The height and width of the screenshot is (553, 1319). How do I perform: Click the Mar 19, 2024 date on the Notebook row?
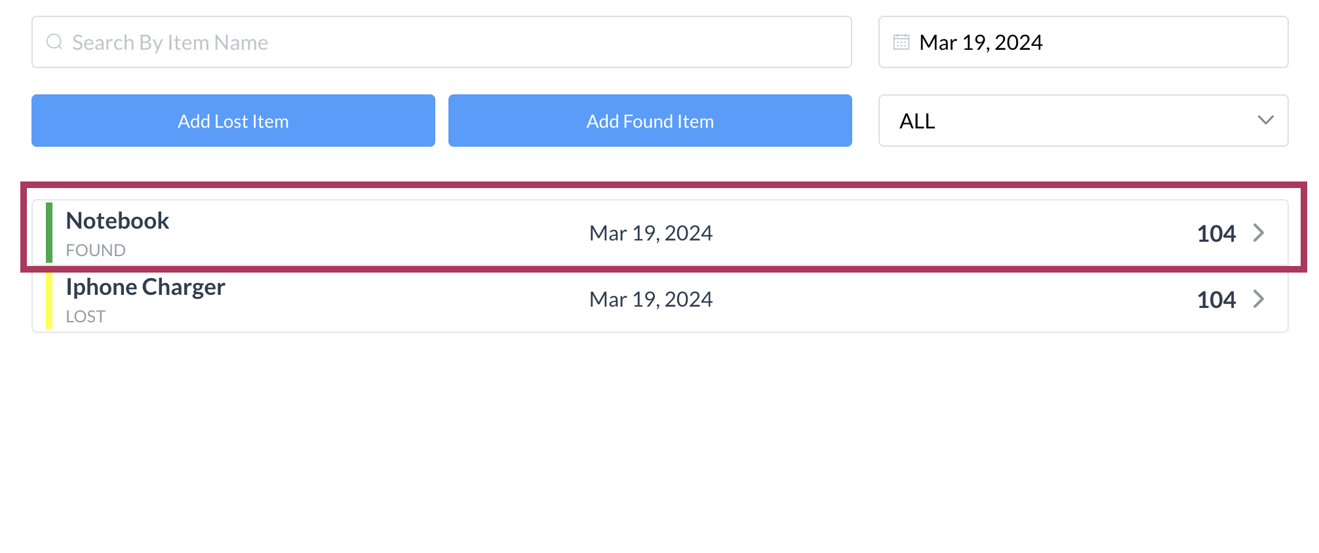click(650, 233)
